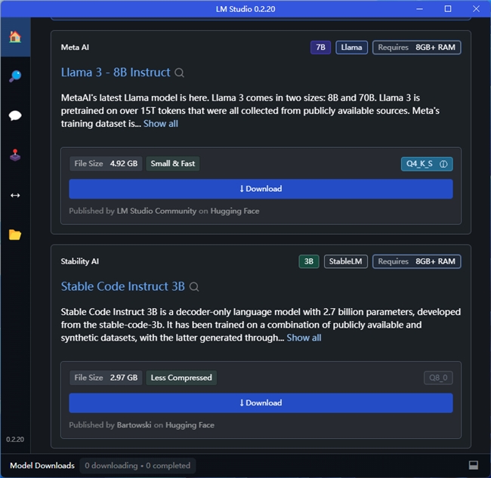Open the Playground joystick sidebar icon
Image resolution: width=491 pixels, height=478 pixels.
[15, 156]
